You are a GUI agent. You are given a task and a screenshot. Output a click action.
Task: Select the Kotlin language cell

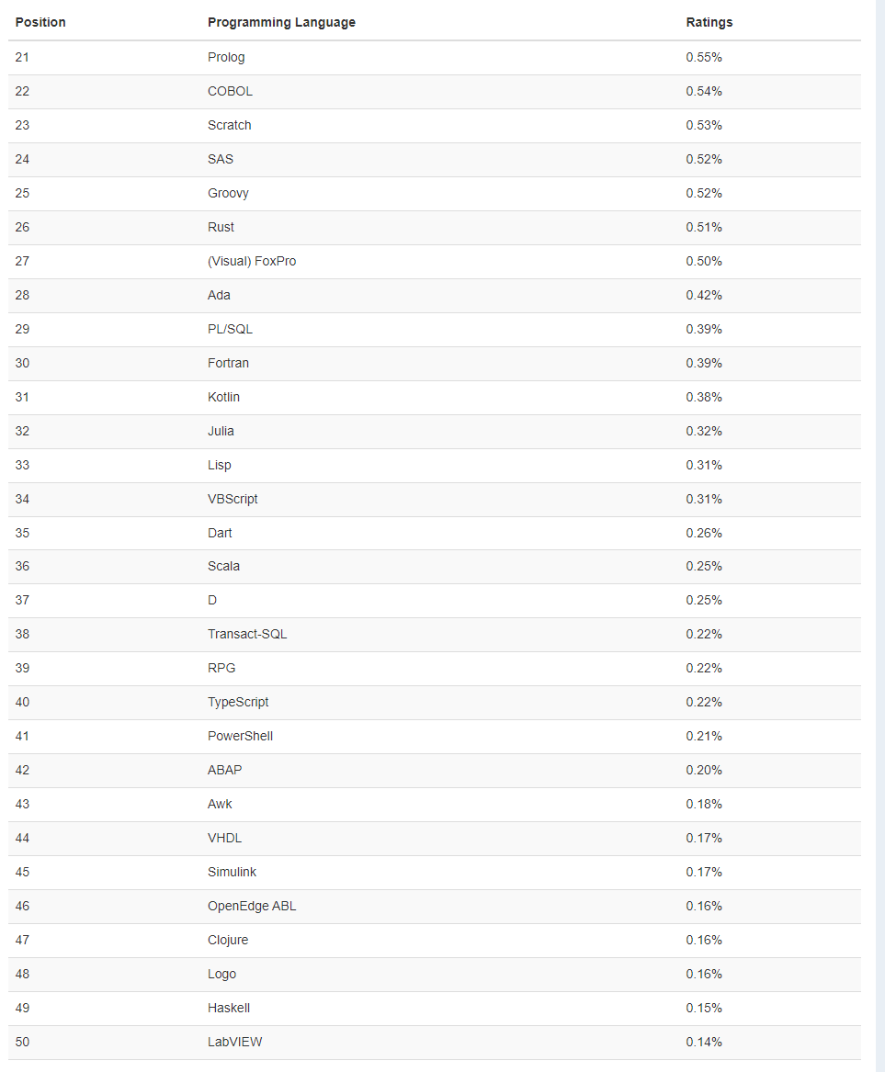pyautogui.click(x=223, y=397)
